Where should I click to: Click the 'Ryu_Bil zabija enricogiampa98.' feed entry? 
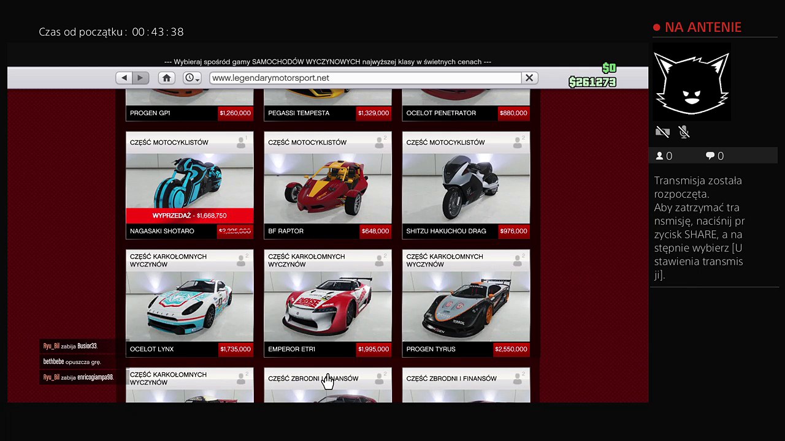(78, 378)
